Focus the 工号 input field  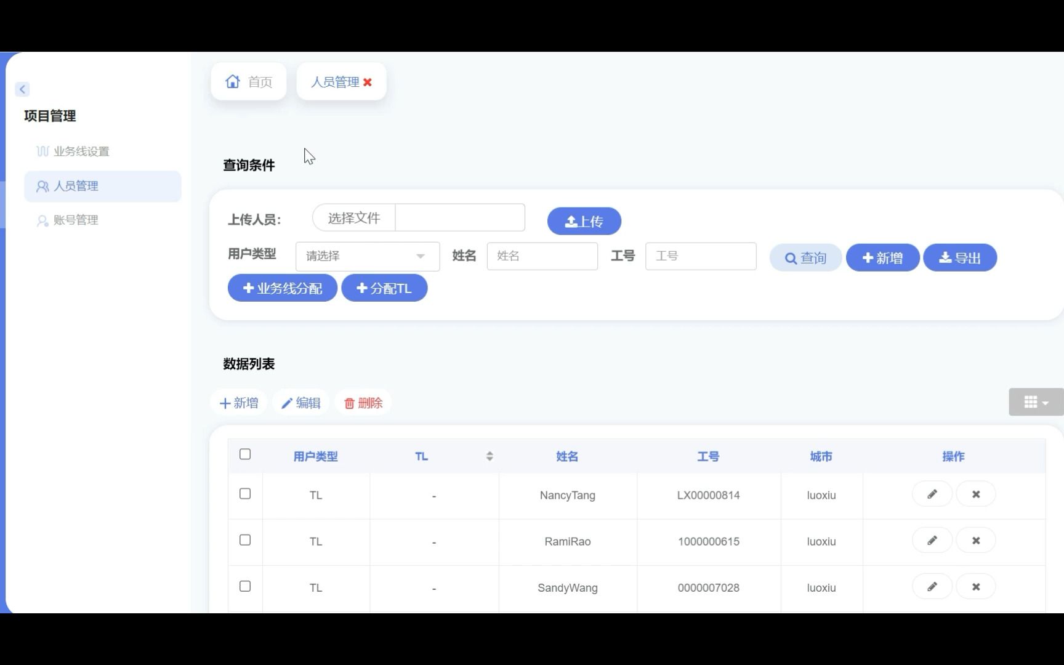point(701,256)
